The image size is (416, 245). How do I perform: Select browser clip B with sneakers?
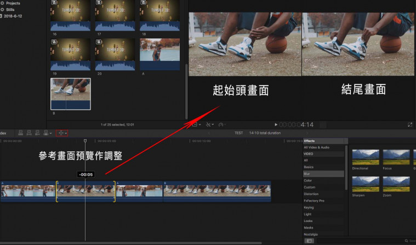71,94
